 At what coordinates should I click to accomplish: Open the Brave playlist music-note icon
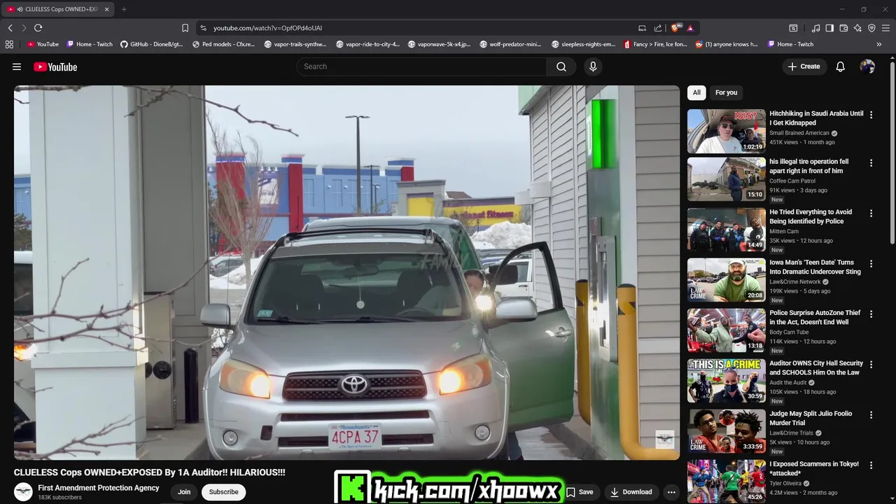click(x=815, y=28)
